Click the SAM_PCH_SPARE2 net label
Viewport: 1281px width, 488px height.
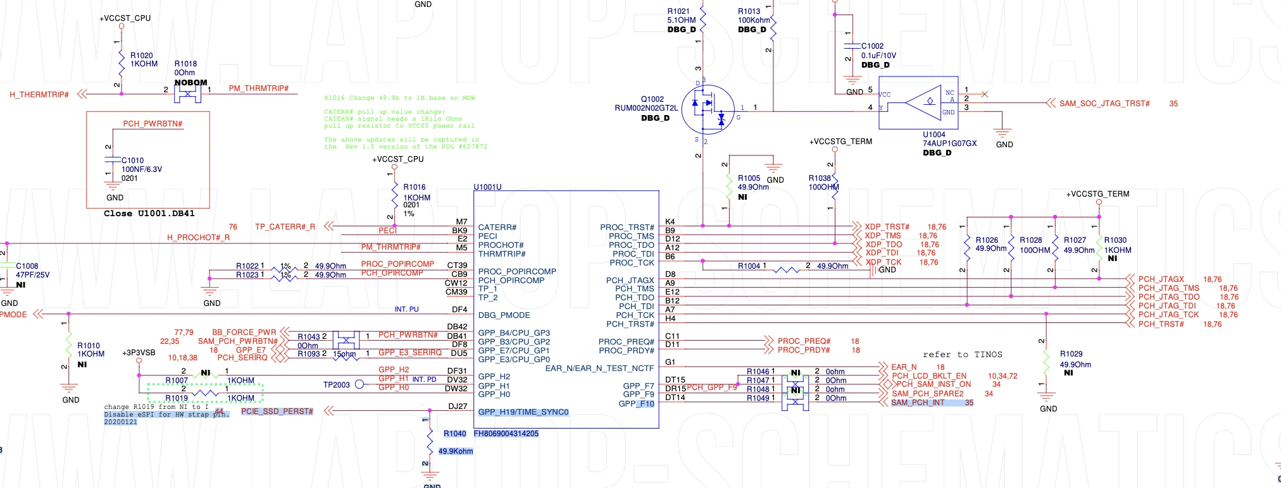coord(927,394)
